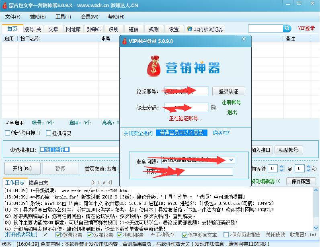This screenshot has height=247, width=320.
Task: Open the 网址库 tab
Action: tap(73, 29)
